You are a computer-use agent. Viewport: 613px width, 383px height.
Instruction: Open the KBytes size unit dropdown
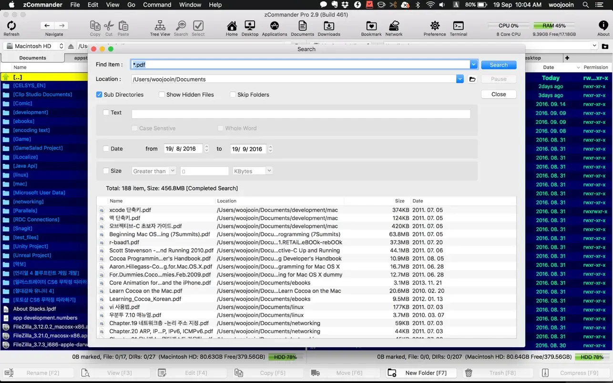[252, 171]
